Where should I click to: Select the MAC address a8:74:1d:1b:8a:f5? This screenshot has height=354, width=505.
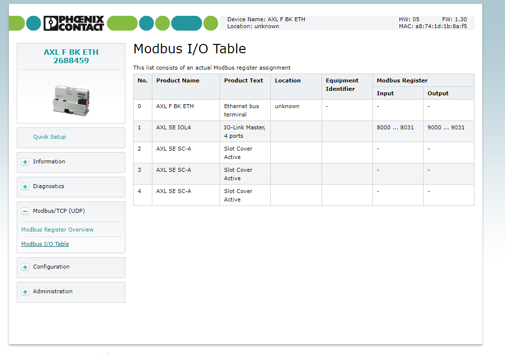(x=441, y=26)
